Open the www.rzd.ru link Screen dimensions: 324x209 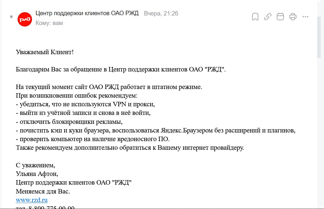coord(32,200)
